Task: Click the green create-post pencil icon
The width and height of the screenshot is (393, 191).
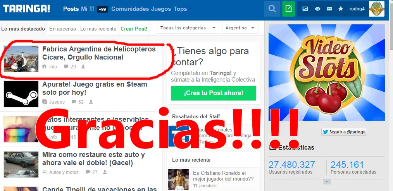Action: [288, 9]
